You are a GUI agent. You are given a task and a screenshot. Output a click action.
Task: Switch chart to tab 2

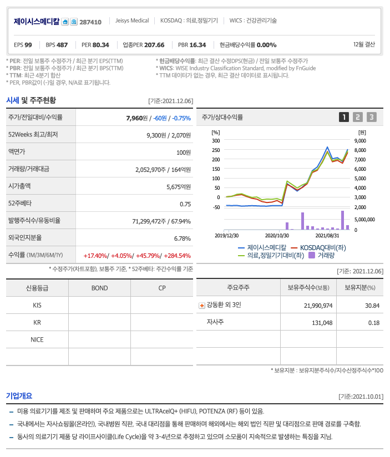pyautogui.click(x=358, y=117)
